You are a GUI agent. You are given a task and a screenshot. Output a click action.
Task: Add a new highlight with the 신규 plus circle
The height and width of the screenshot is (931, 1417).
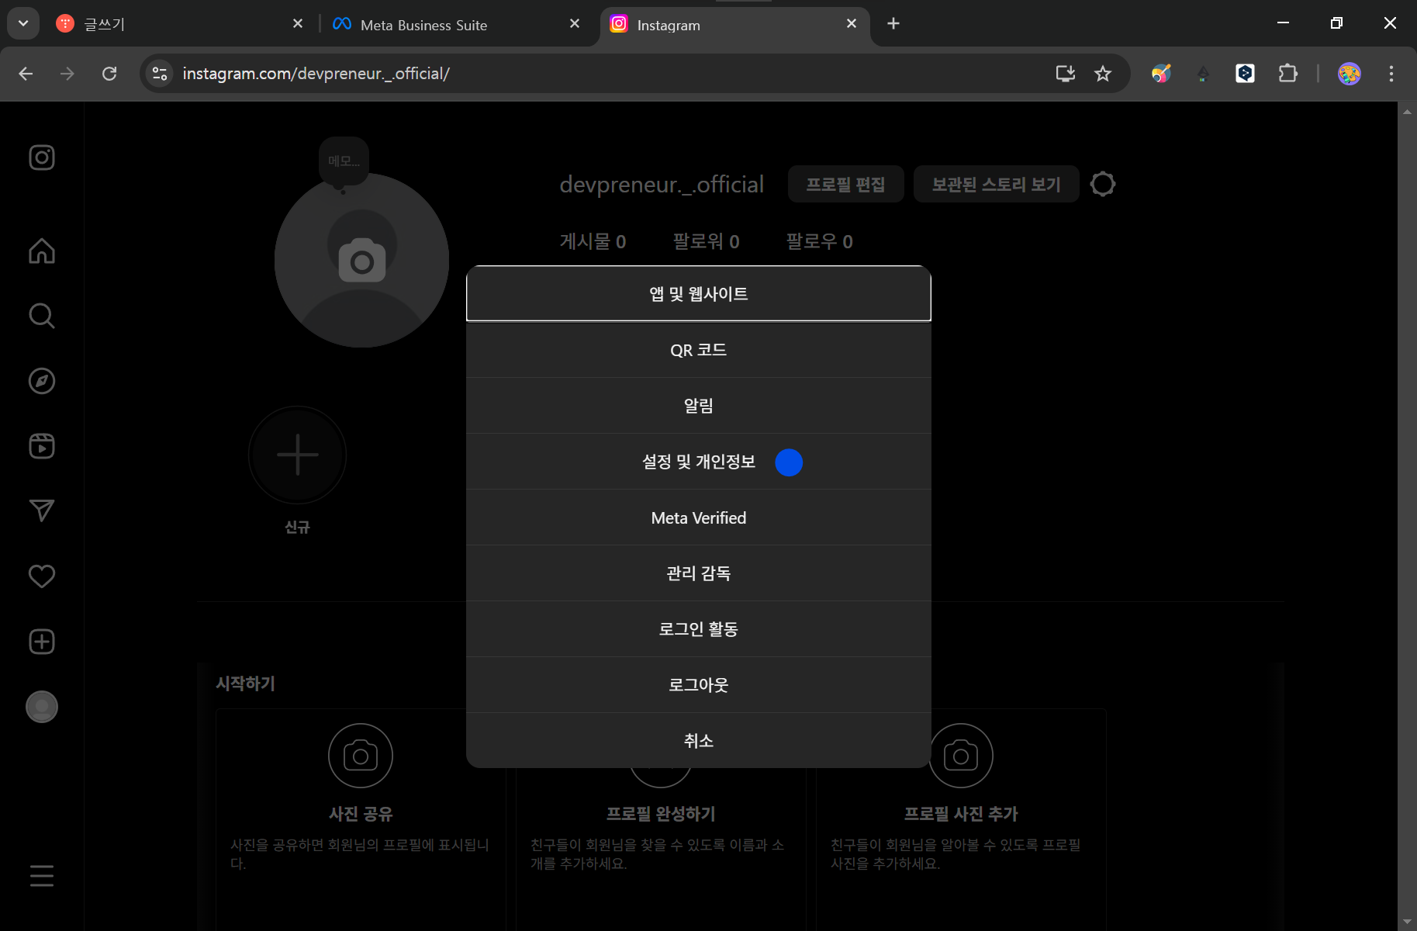(x=297, y=455)
